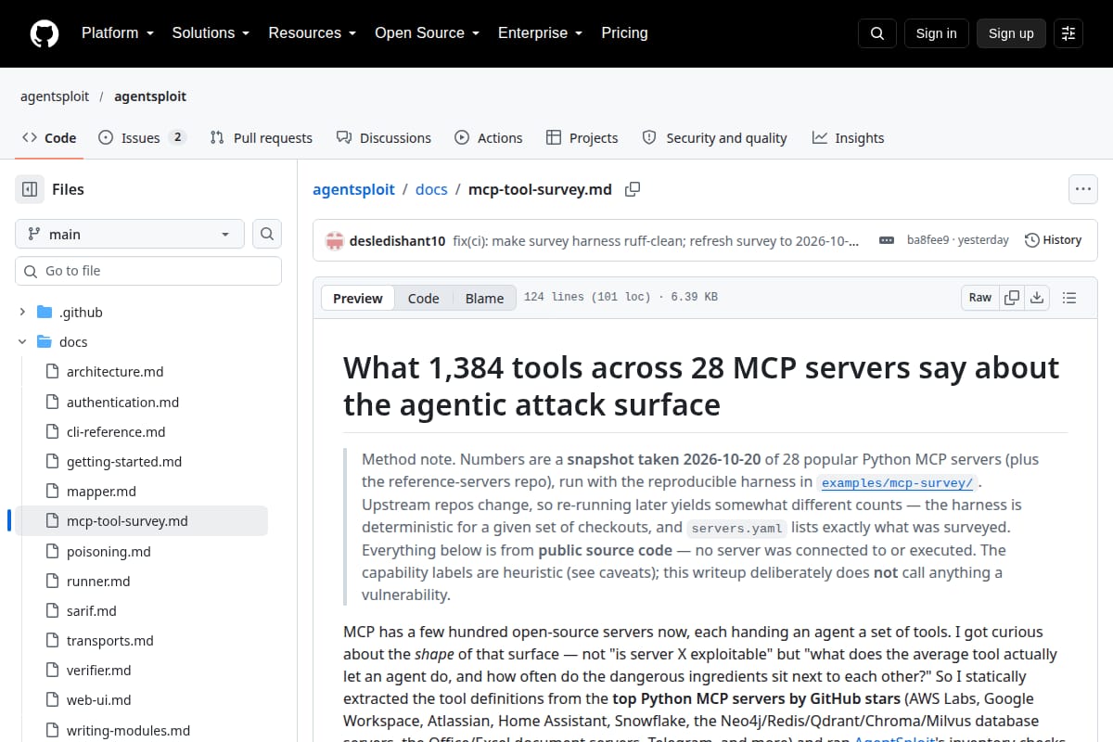
Task: Open Solutions dropdown menu
Action: 211,32
